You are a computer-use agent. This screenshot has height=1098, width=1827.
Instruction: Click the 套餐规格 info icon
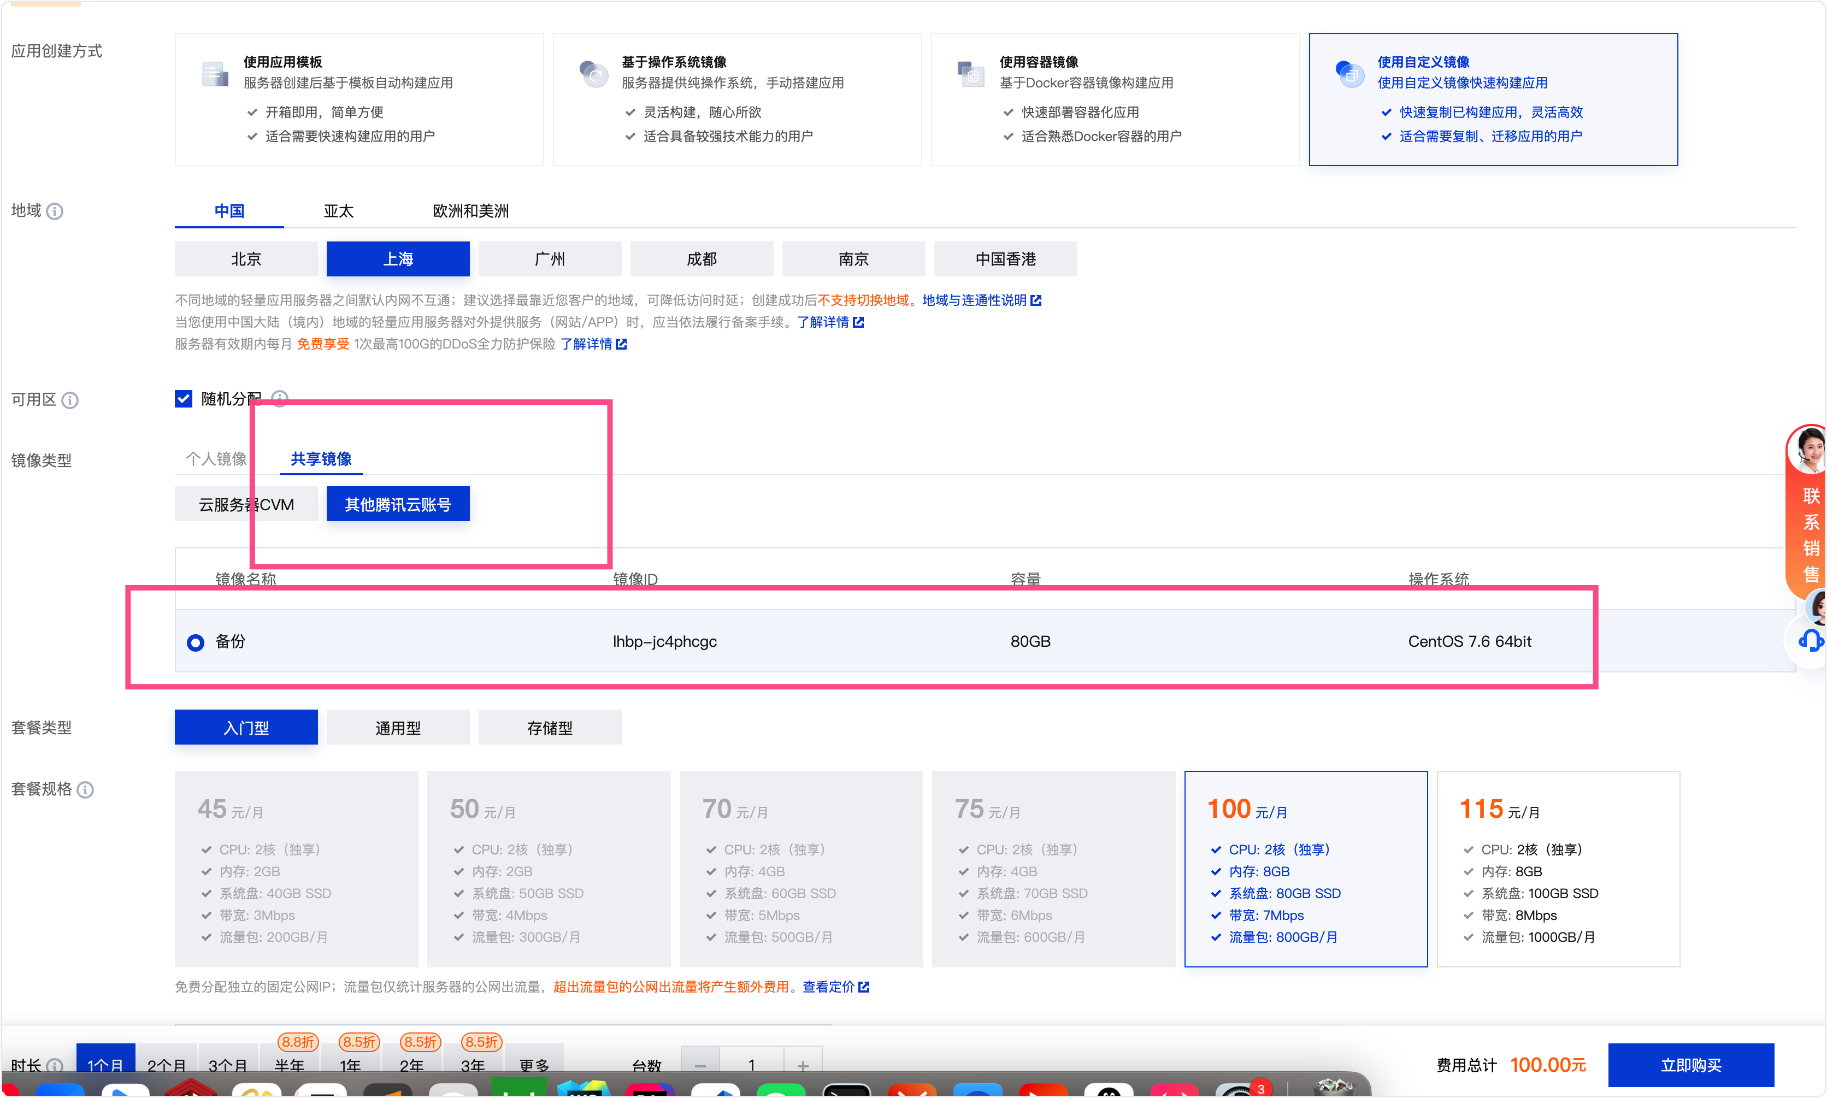[85, 789]
